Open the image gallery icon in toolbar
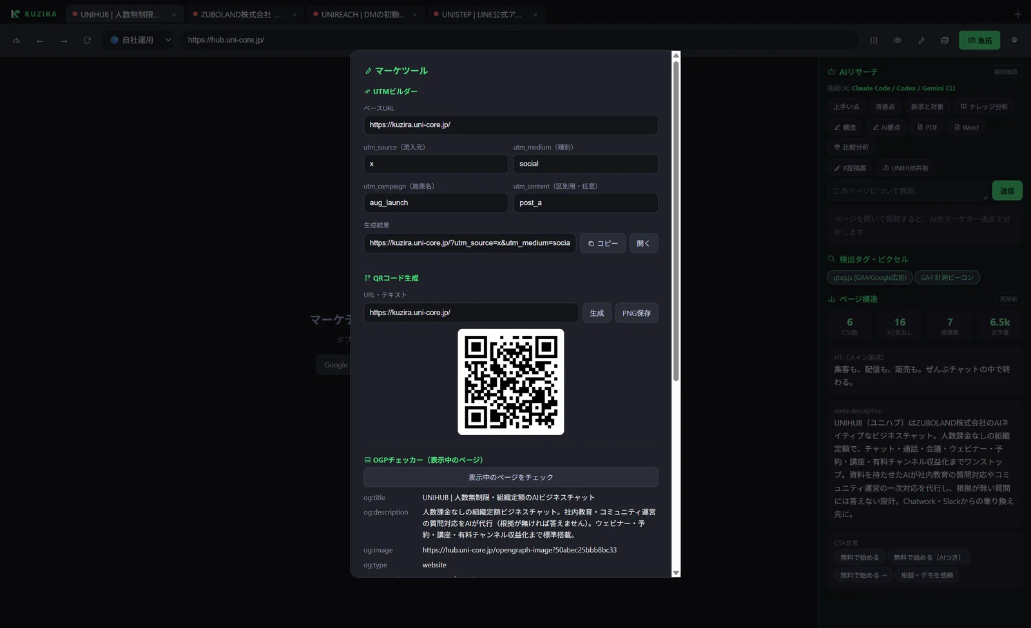The width and height of the screenshot is (1031, 628). click(945, 40)
